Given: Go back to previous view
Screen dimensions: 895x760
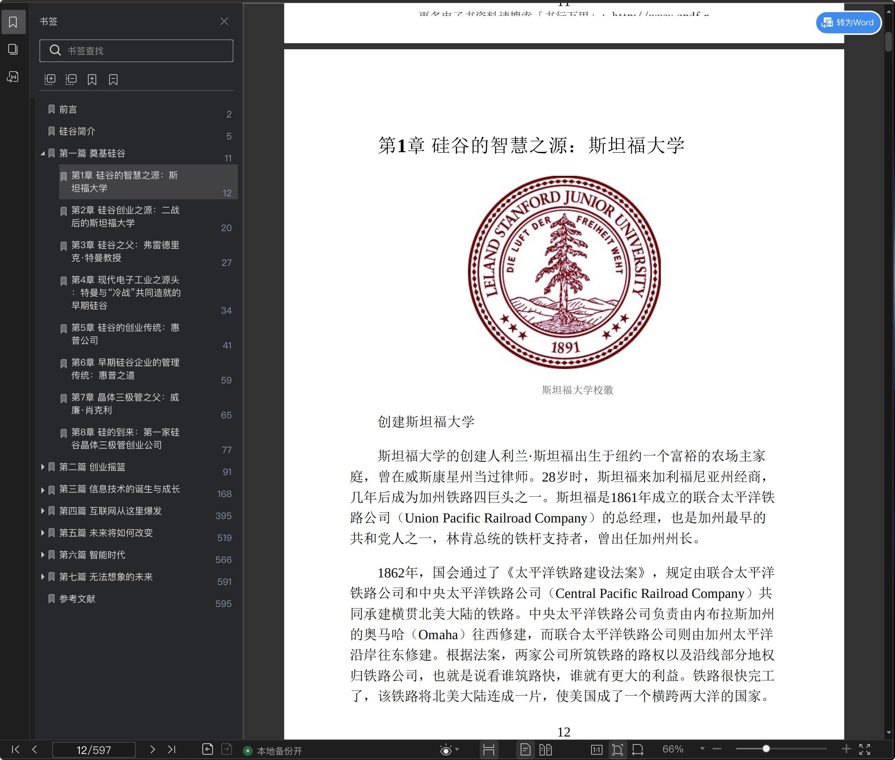Looking at the screenshot, I should point(208,749).
